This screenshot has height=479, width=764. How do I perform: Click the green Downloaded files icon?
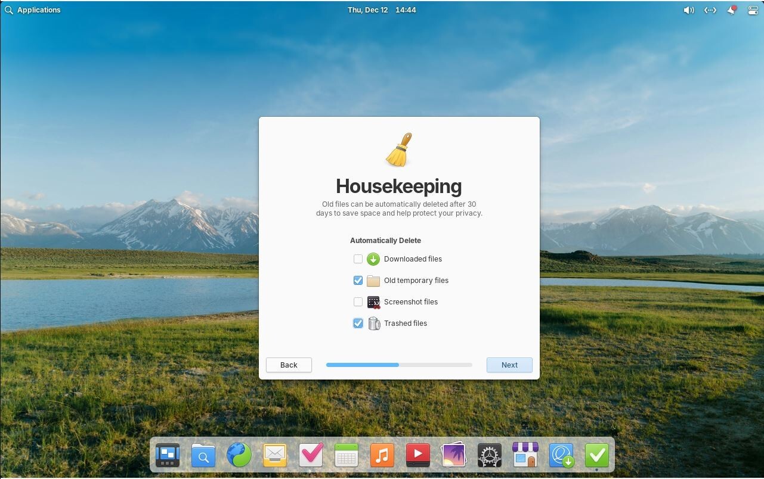[x=373, y=259]
